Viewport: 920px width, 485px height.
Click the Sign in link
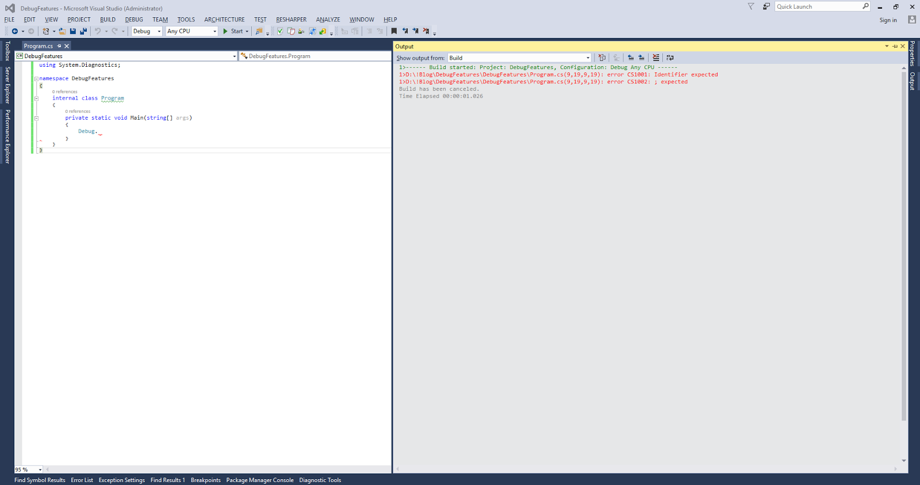coord(888,20)
